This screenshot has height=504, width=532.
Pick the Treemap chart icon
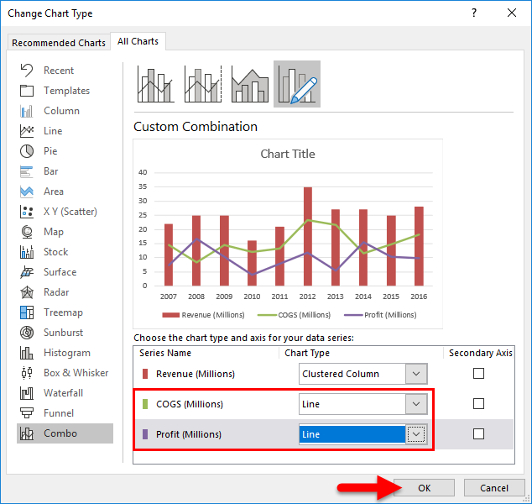pos(27,312)
